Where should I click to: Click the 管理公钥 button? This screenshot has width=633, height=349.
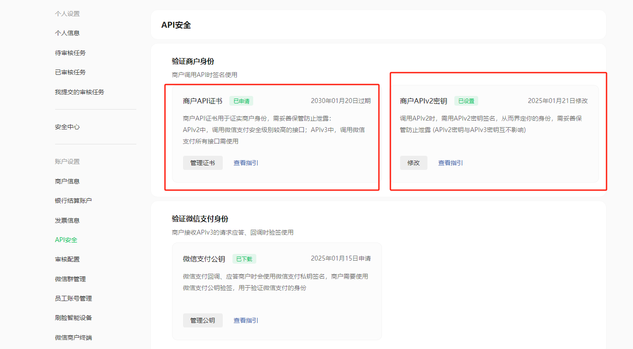(x=202, y=320)
